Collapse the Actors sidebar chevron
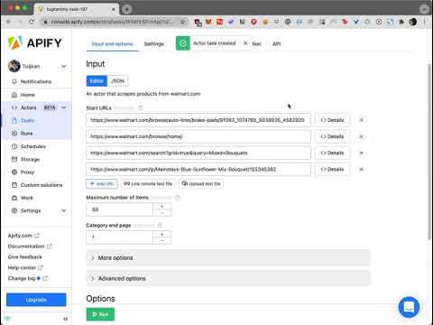433x325 pixels. pos(64,107)
